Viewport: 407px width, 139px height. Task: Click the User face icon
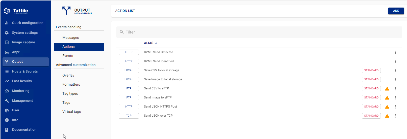coord(7,110)
